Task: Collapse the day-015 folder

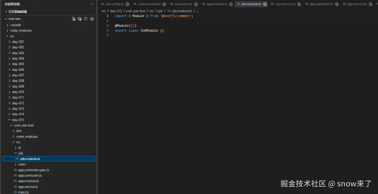Action: [10, 120]
